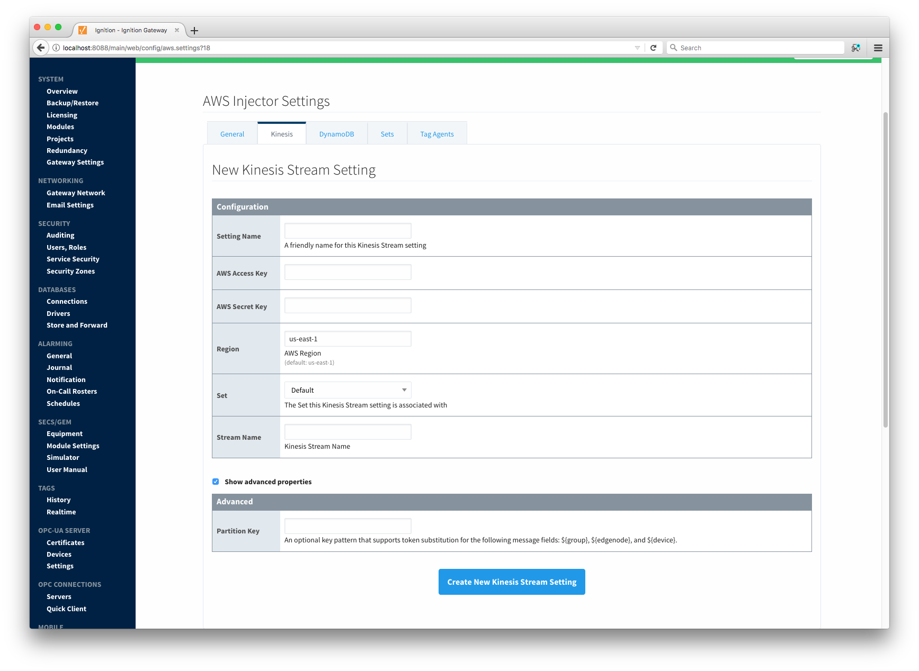919x671 pixels.
Task: Click Create New Kinesis Stream Setting button
Action: pyautogui.click(x=512, y=582)
